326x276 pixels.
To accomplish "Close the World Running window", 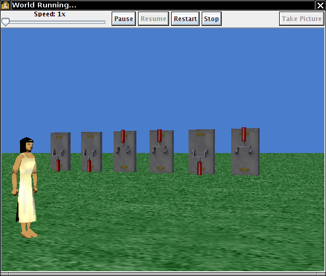I will [x=320, y=5].
